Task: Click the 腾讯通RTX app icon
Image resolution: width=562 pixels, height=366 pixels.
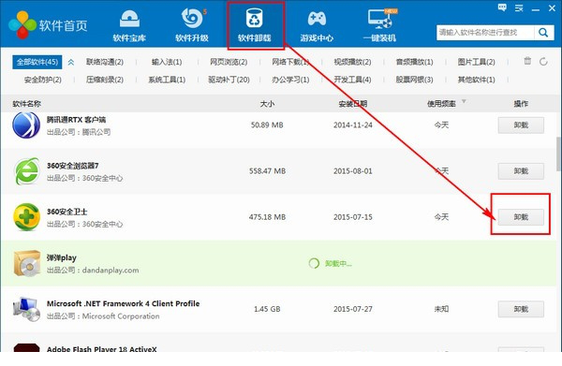Action: click(26, 125)
